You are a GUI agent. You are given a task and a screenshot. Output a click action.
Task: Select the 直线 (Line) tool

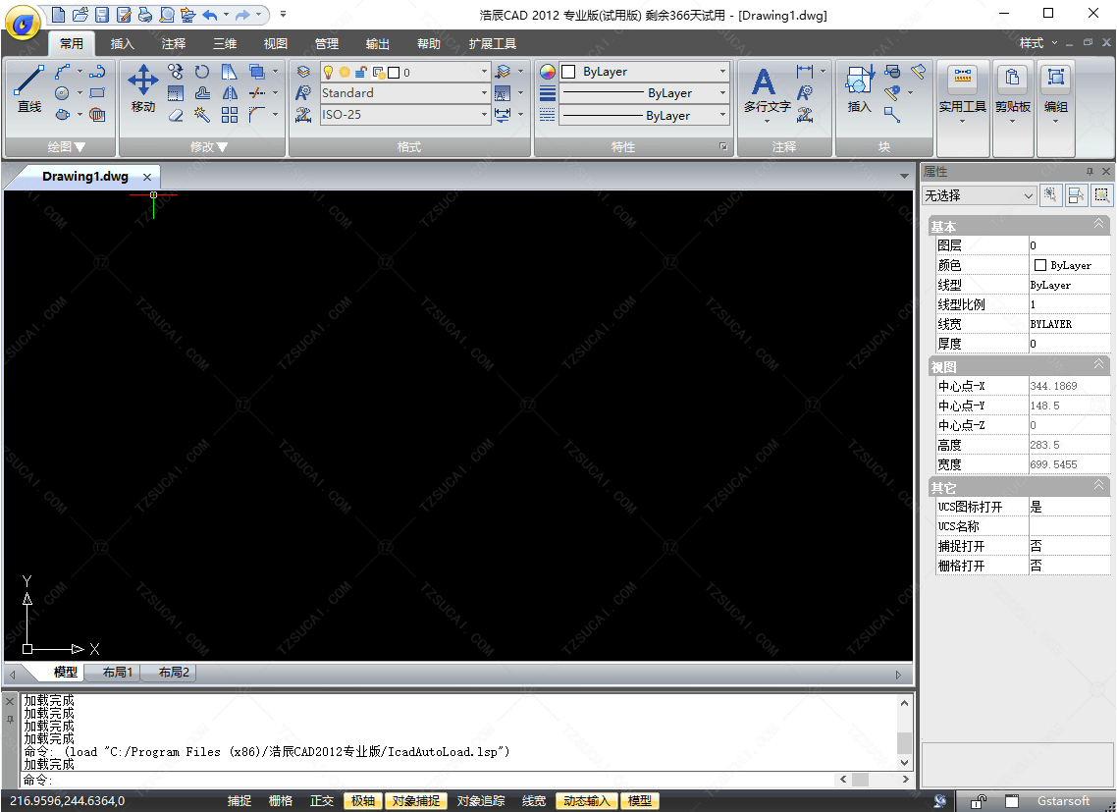[x=29, y=89]
